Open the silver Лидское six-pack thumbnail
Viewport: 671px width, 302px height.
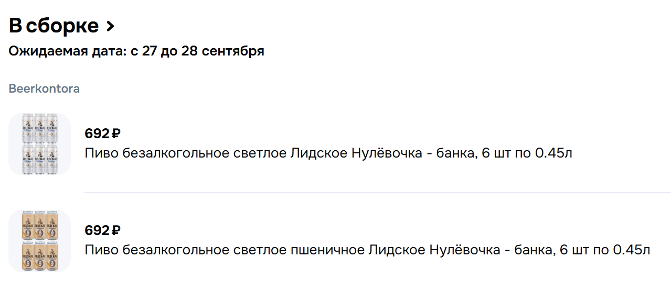40,144
